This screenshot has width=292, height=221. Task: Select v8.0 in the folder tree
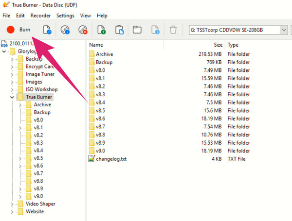pyautogui.click(x=38, y=120)
